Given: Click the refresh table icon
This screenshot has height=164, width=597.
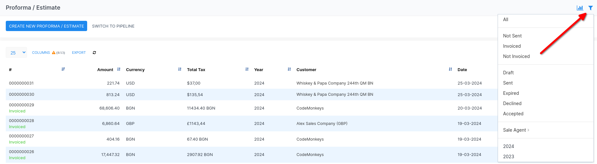Looking at the screenshot, I should click(x=94, y=53).
